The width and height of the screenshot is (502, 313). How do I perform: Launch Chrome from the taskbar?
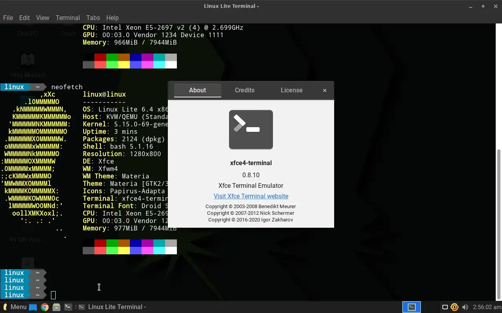(x=45, y=307)
